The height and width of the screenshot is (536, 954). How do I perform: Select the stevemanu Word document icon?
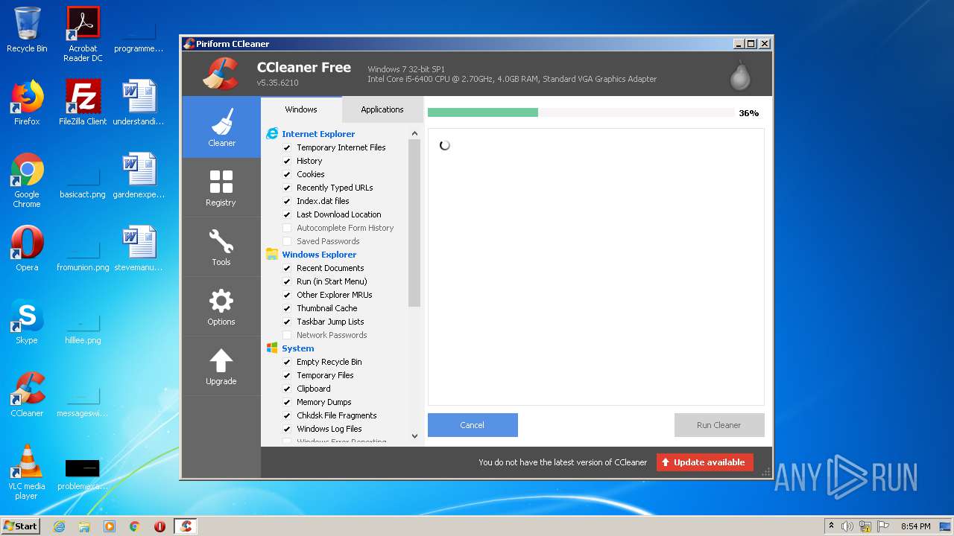[139, 249]
